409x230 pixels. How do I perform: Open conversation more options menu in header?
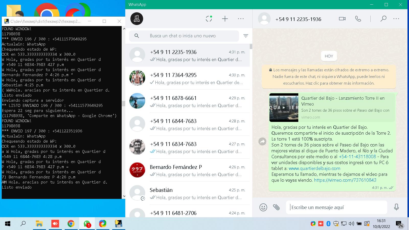click(x=396, y=19)
